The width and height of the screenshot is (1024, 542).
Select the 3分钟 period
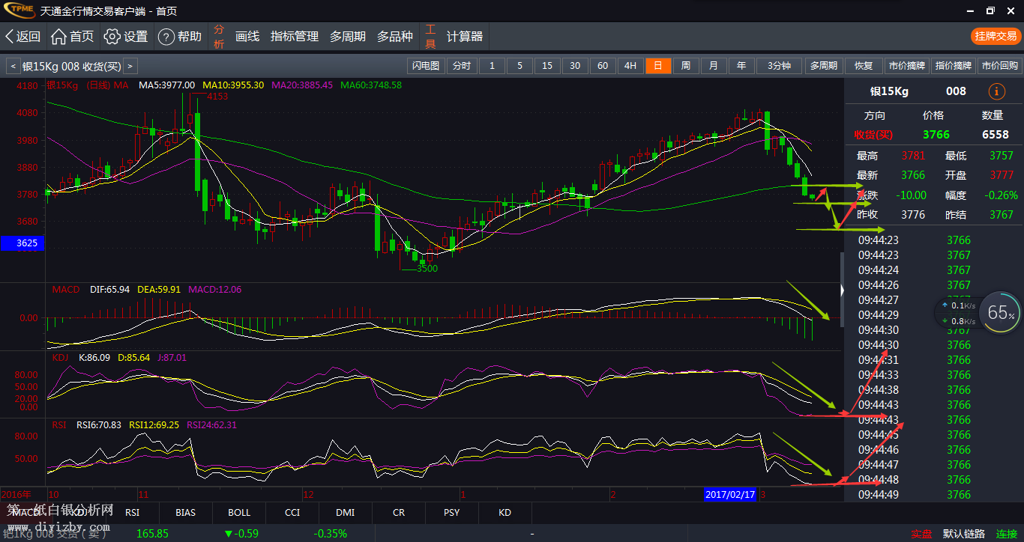click(780, 66)
